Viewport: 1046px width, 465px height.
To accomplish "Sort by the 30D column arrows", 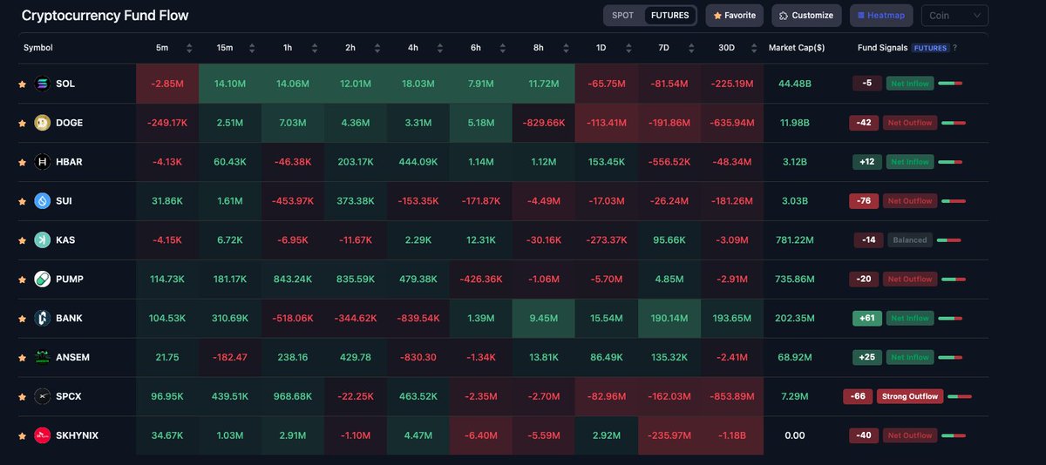I will coord(754,48).
